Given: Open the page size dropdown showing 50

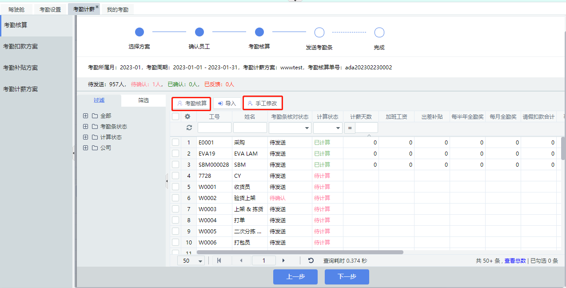Looking at the screenshot, I should click(191, 261).
